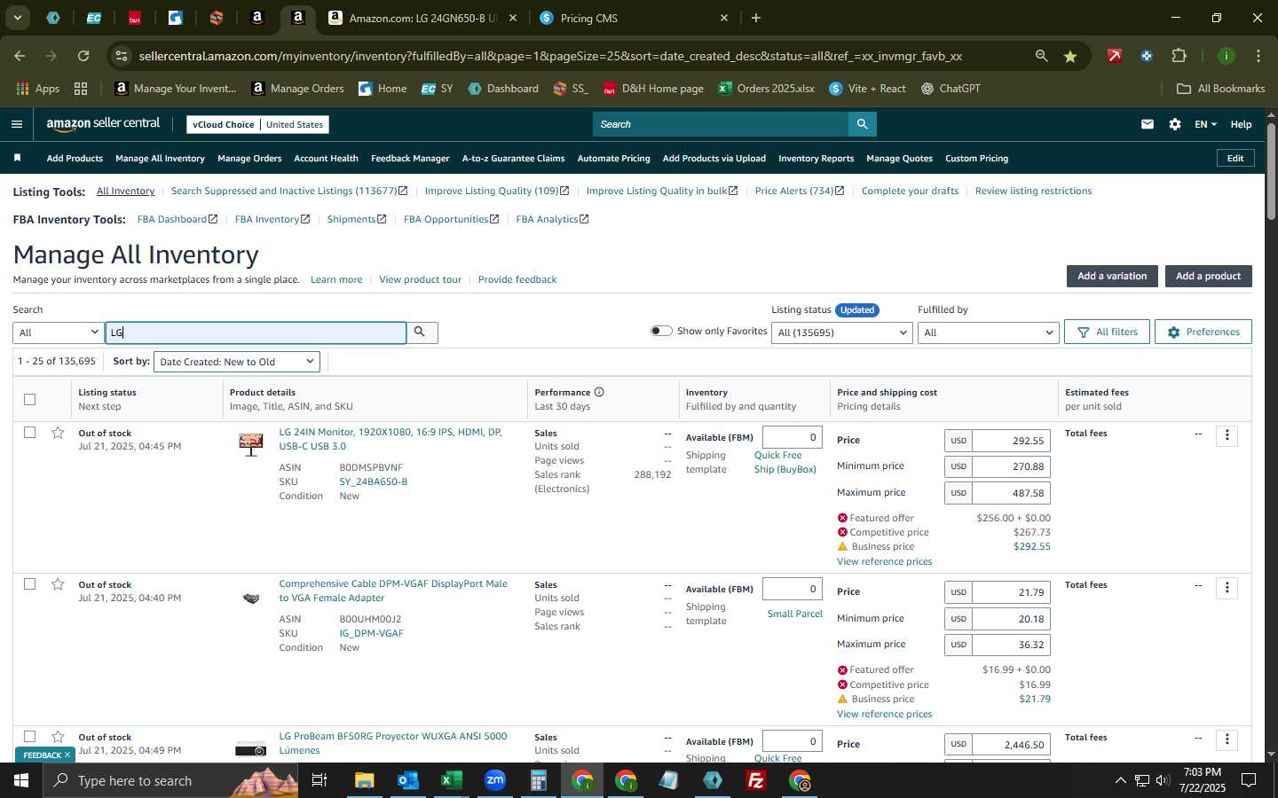1278x798 pixels.
Task: Show hidden system tray icons
Action: (x=1120, y=780)
